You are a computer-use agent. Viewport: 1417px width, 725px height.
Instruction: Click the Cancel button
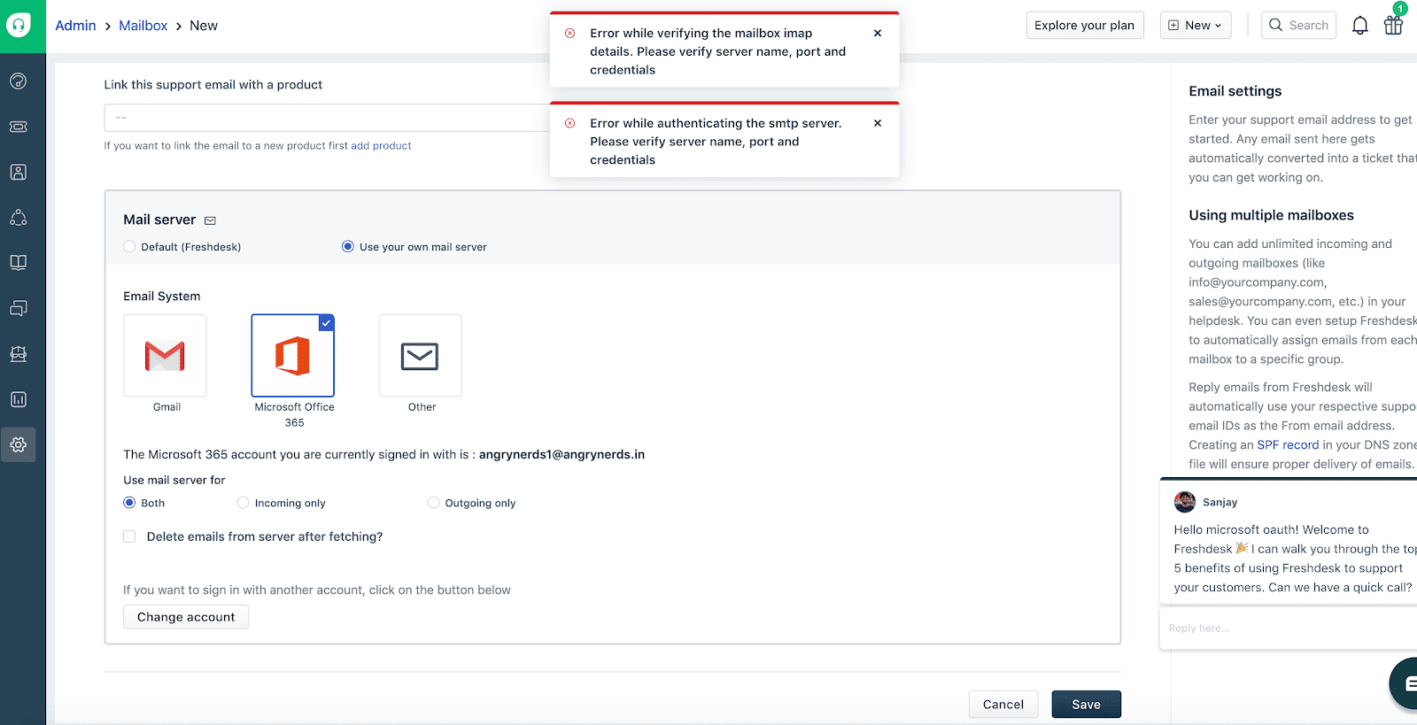(x=1003, y=705)
